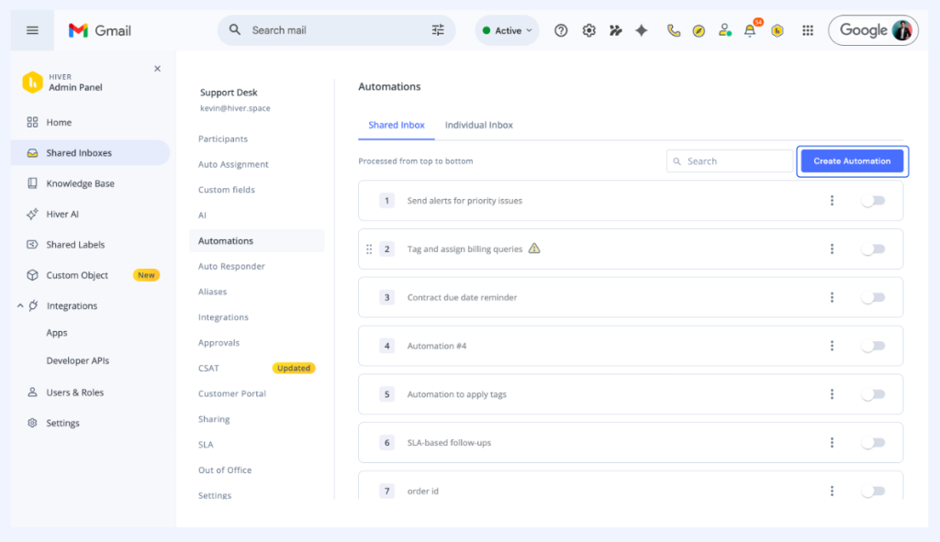This screenshot has width=940, height=542.
Task: Open Auto Responder settings
Action: pos(231,267)
